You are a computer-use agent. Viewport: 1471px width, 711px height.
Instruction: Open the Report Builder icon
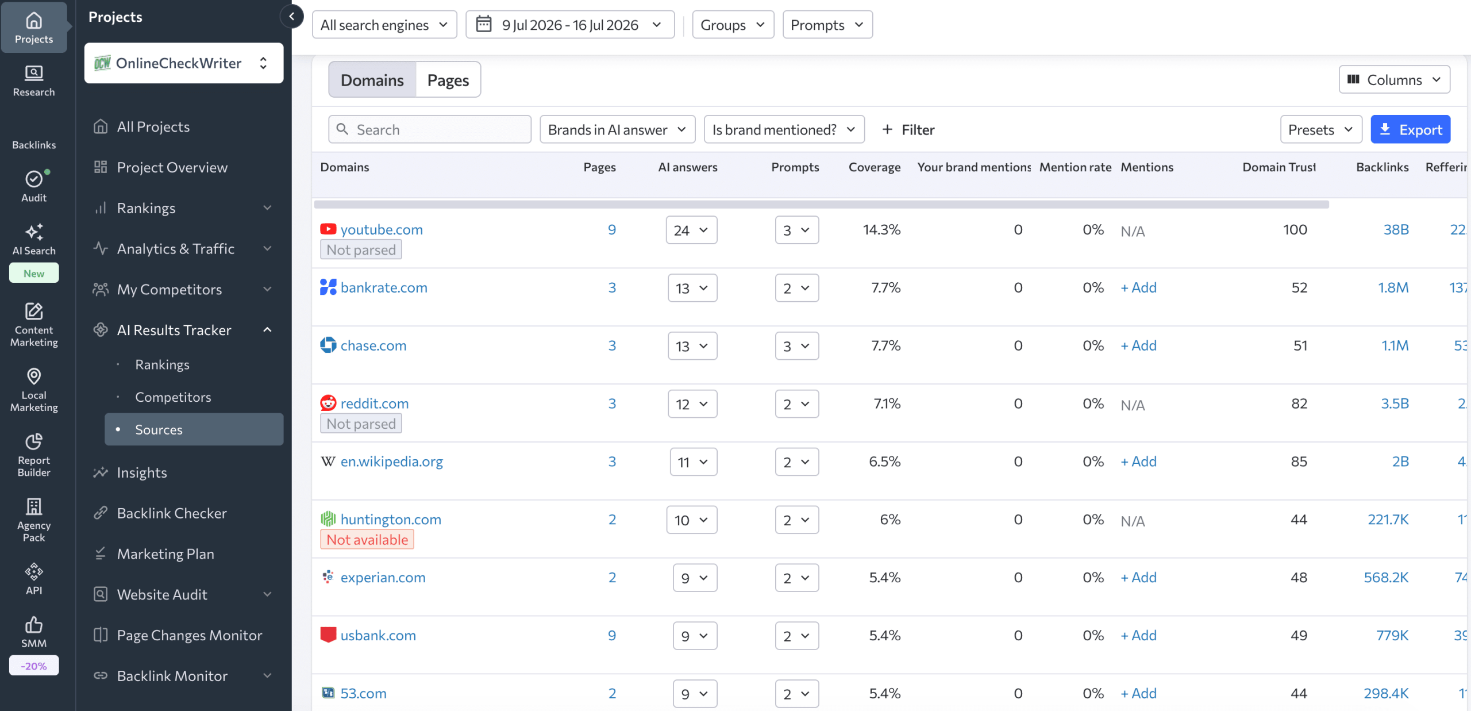coord(34,441)
